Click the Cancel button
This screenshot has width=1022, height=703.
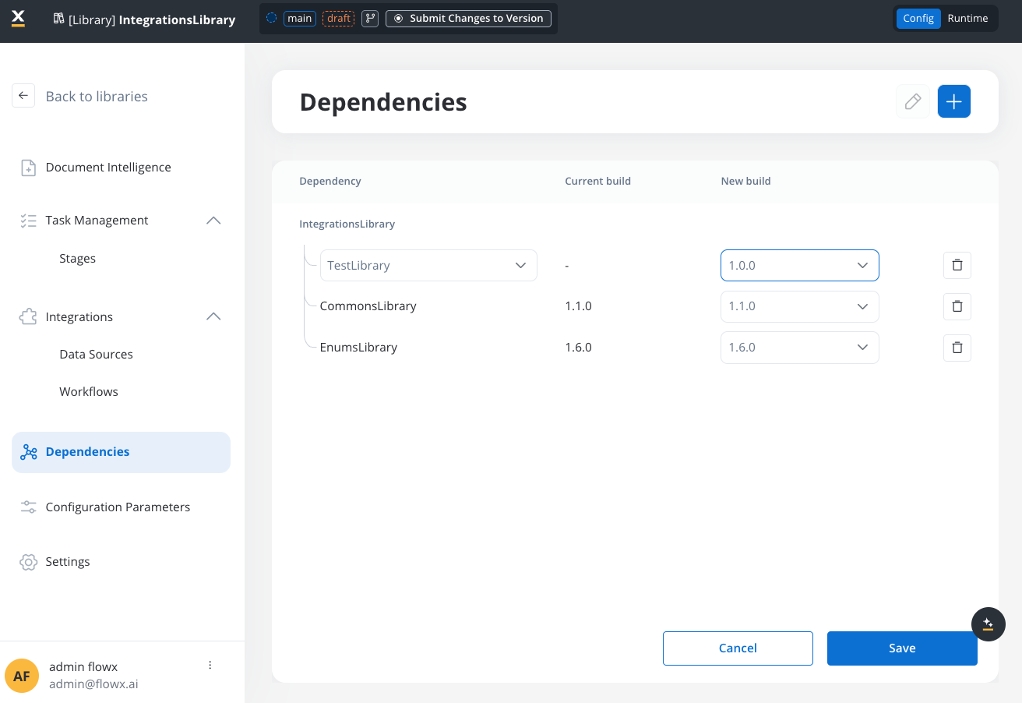pyautogui.click(x=738, y=648)
